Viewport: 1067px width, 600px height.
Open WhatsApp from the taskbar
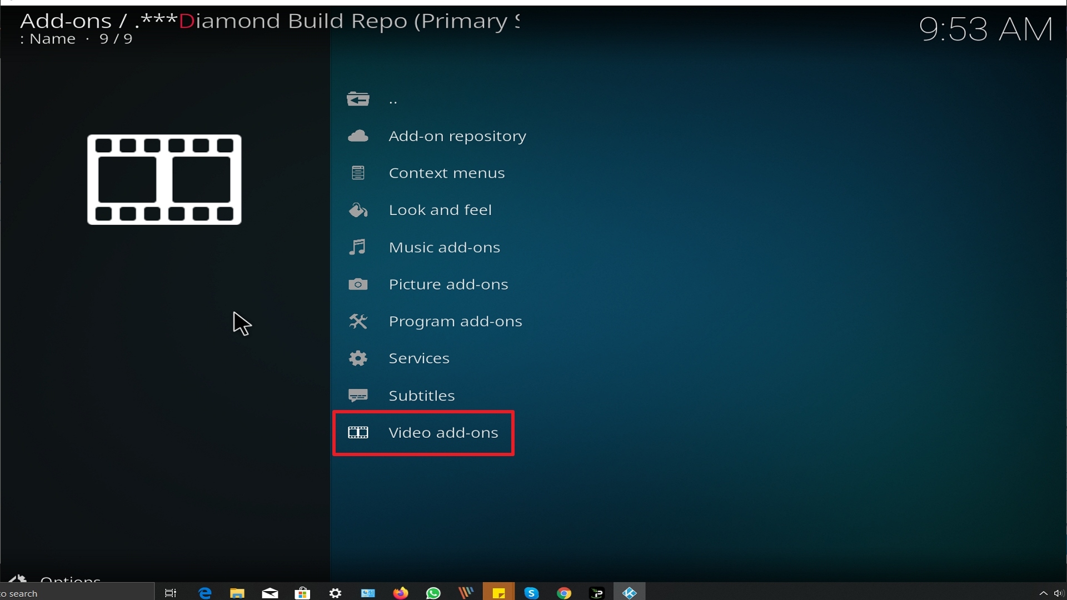pyautogui.click(x=433, y=593)
